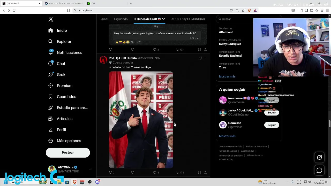The height and width of the screenshot is (186, 331).
Task: Open Más opciones in the sidebar
Action: (65, 141)
